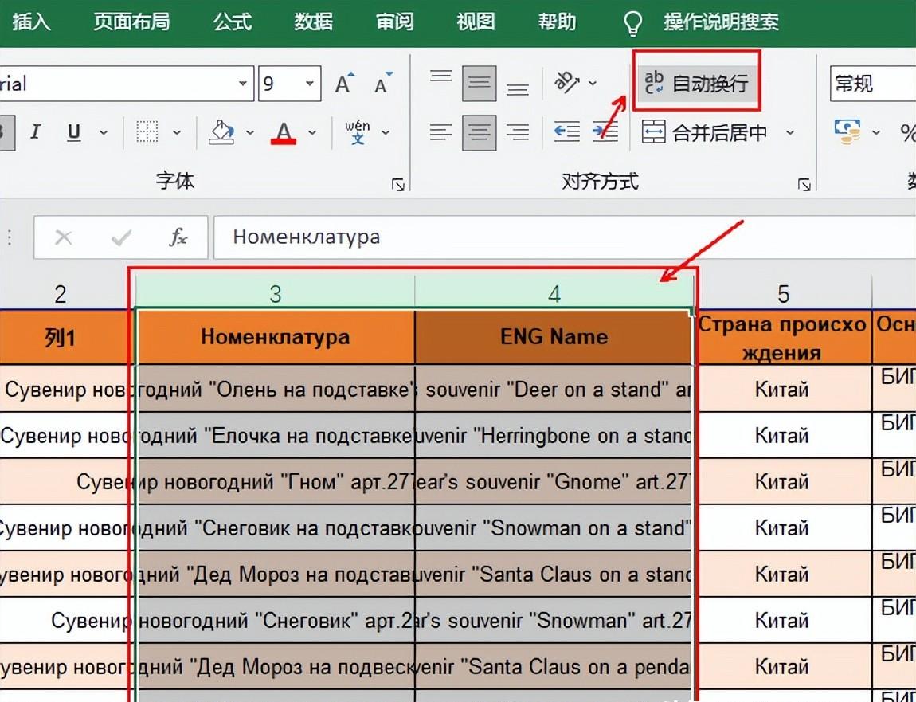Select cell with "Santa Claus on a penda"

(554, 666)
